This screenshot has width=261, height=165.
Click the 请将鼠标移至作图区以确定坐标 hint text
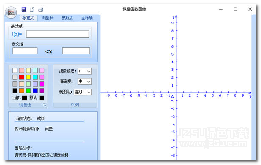click(x=42, y=155)
